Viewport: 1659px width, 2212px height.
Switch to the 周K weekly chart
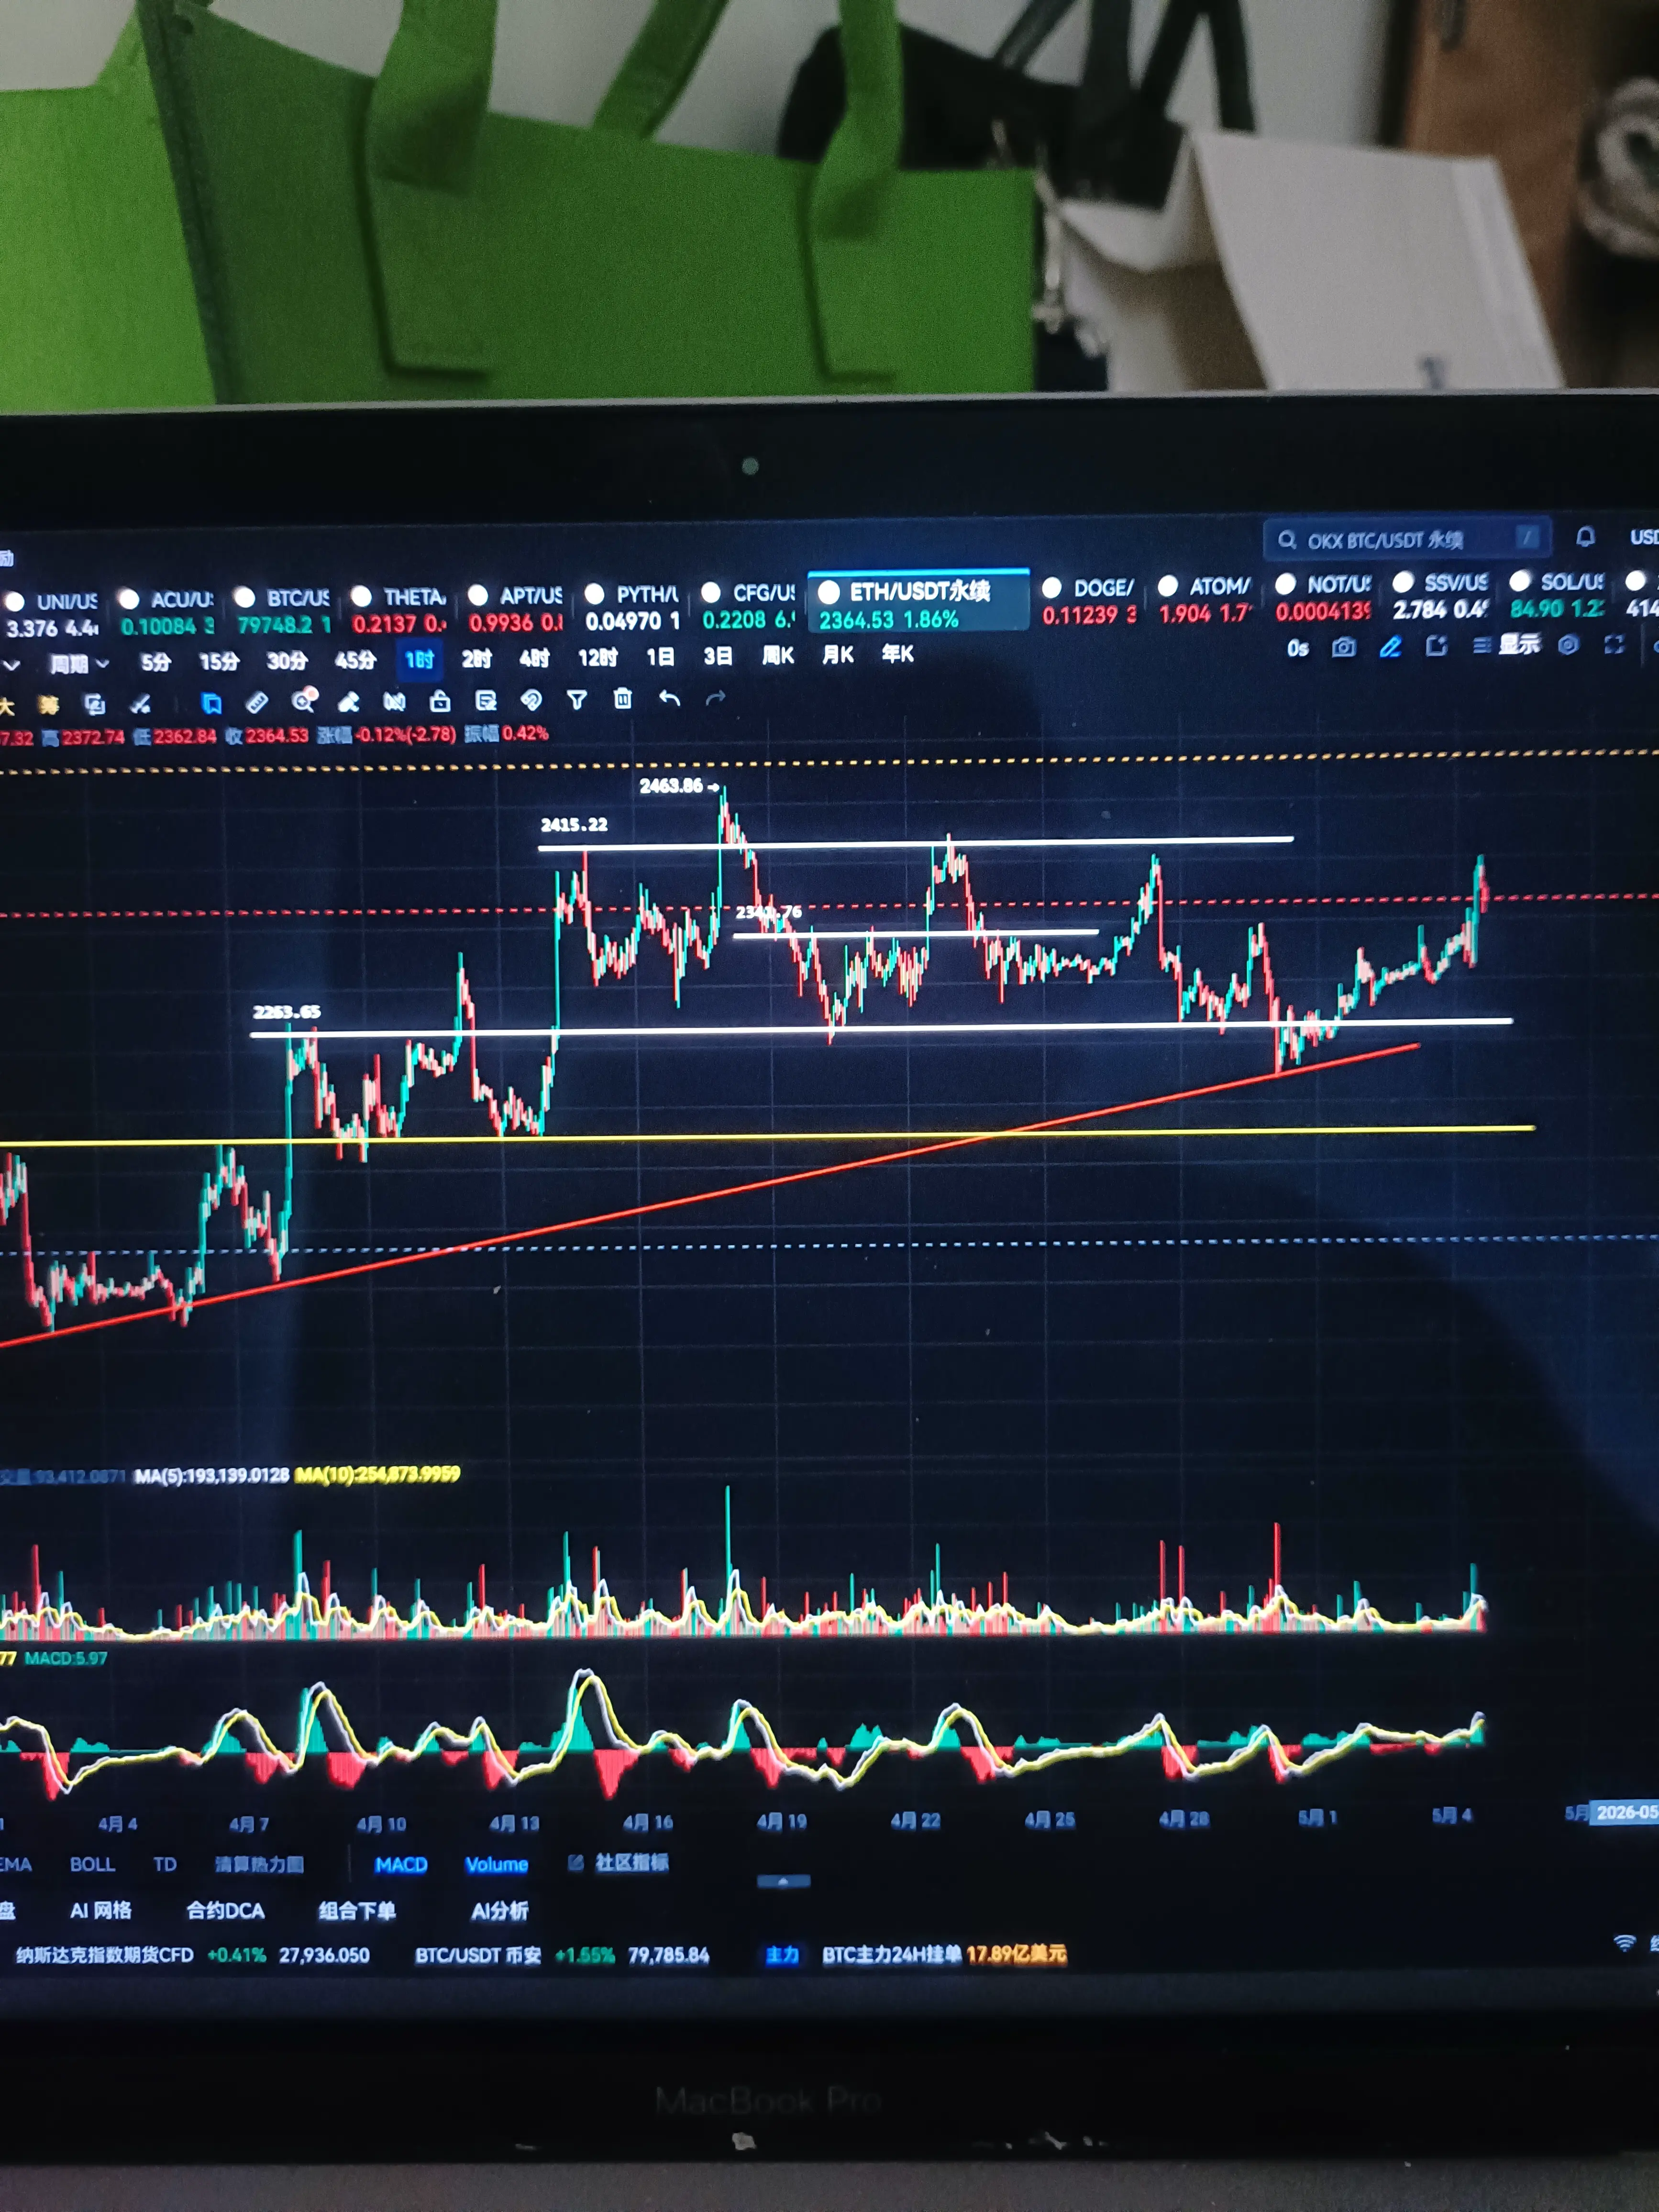(x=778, y=655)
